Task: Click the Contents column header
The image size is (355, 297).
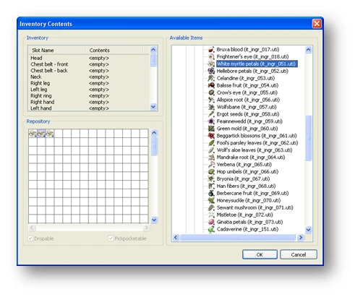Action: (x=114, y=51)
